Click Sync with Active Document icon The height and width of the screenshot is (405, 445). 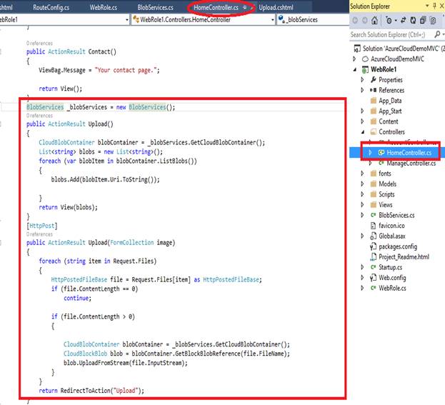[x=403, y=20]
